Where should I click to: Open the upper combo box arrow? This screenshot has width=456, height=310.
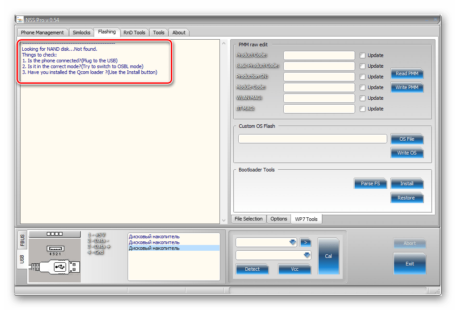pos(293,242)
